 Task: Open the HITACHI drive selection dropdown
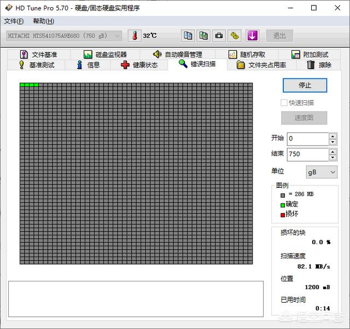coord(64,36)
